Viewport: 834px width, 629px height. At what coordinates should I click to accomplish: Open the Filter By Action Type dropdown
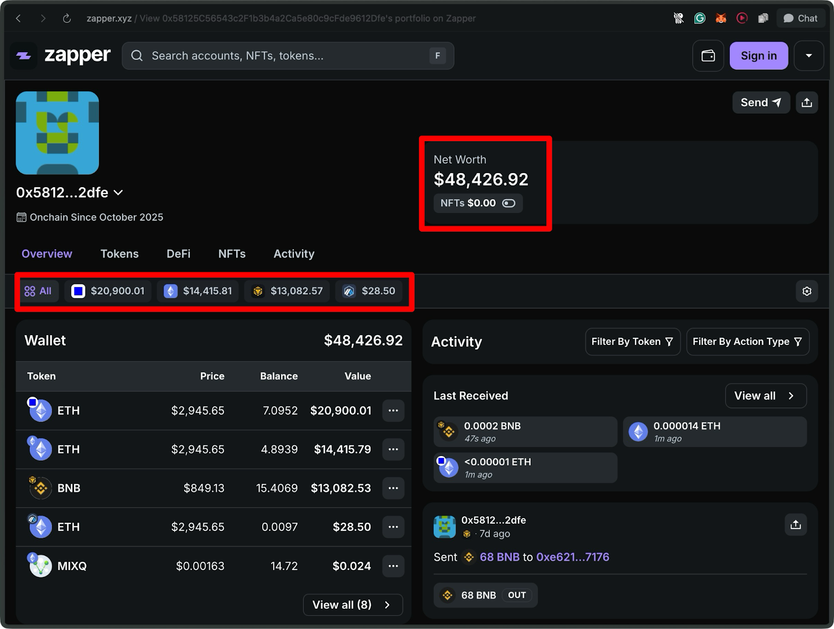[x=747, y=342]
